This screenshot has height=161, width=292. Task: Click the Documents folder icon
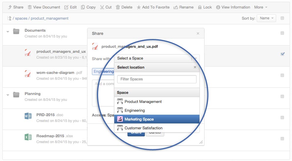point(16,31)
